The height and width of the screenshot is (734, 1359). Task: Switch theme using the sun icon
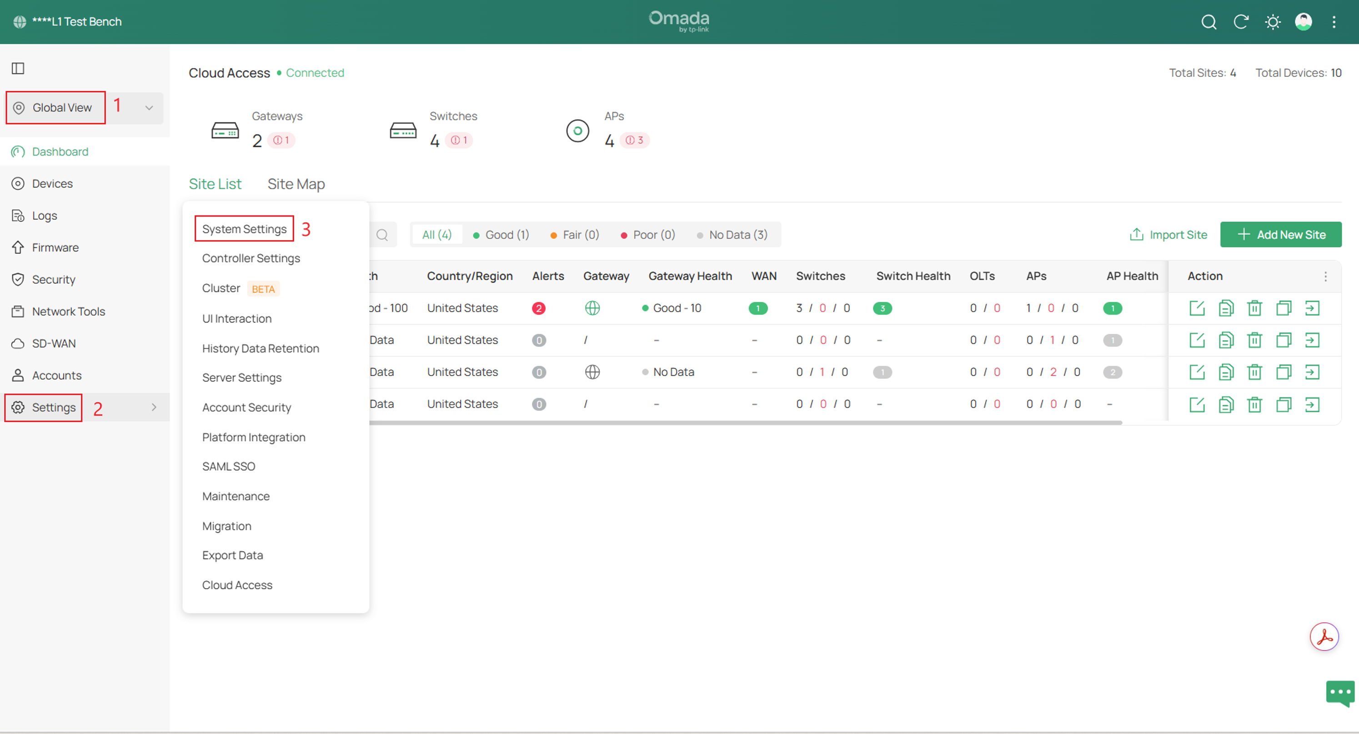point(1273,22)
